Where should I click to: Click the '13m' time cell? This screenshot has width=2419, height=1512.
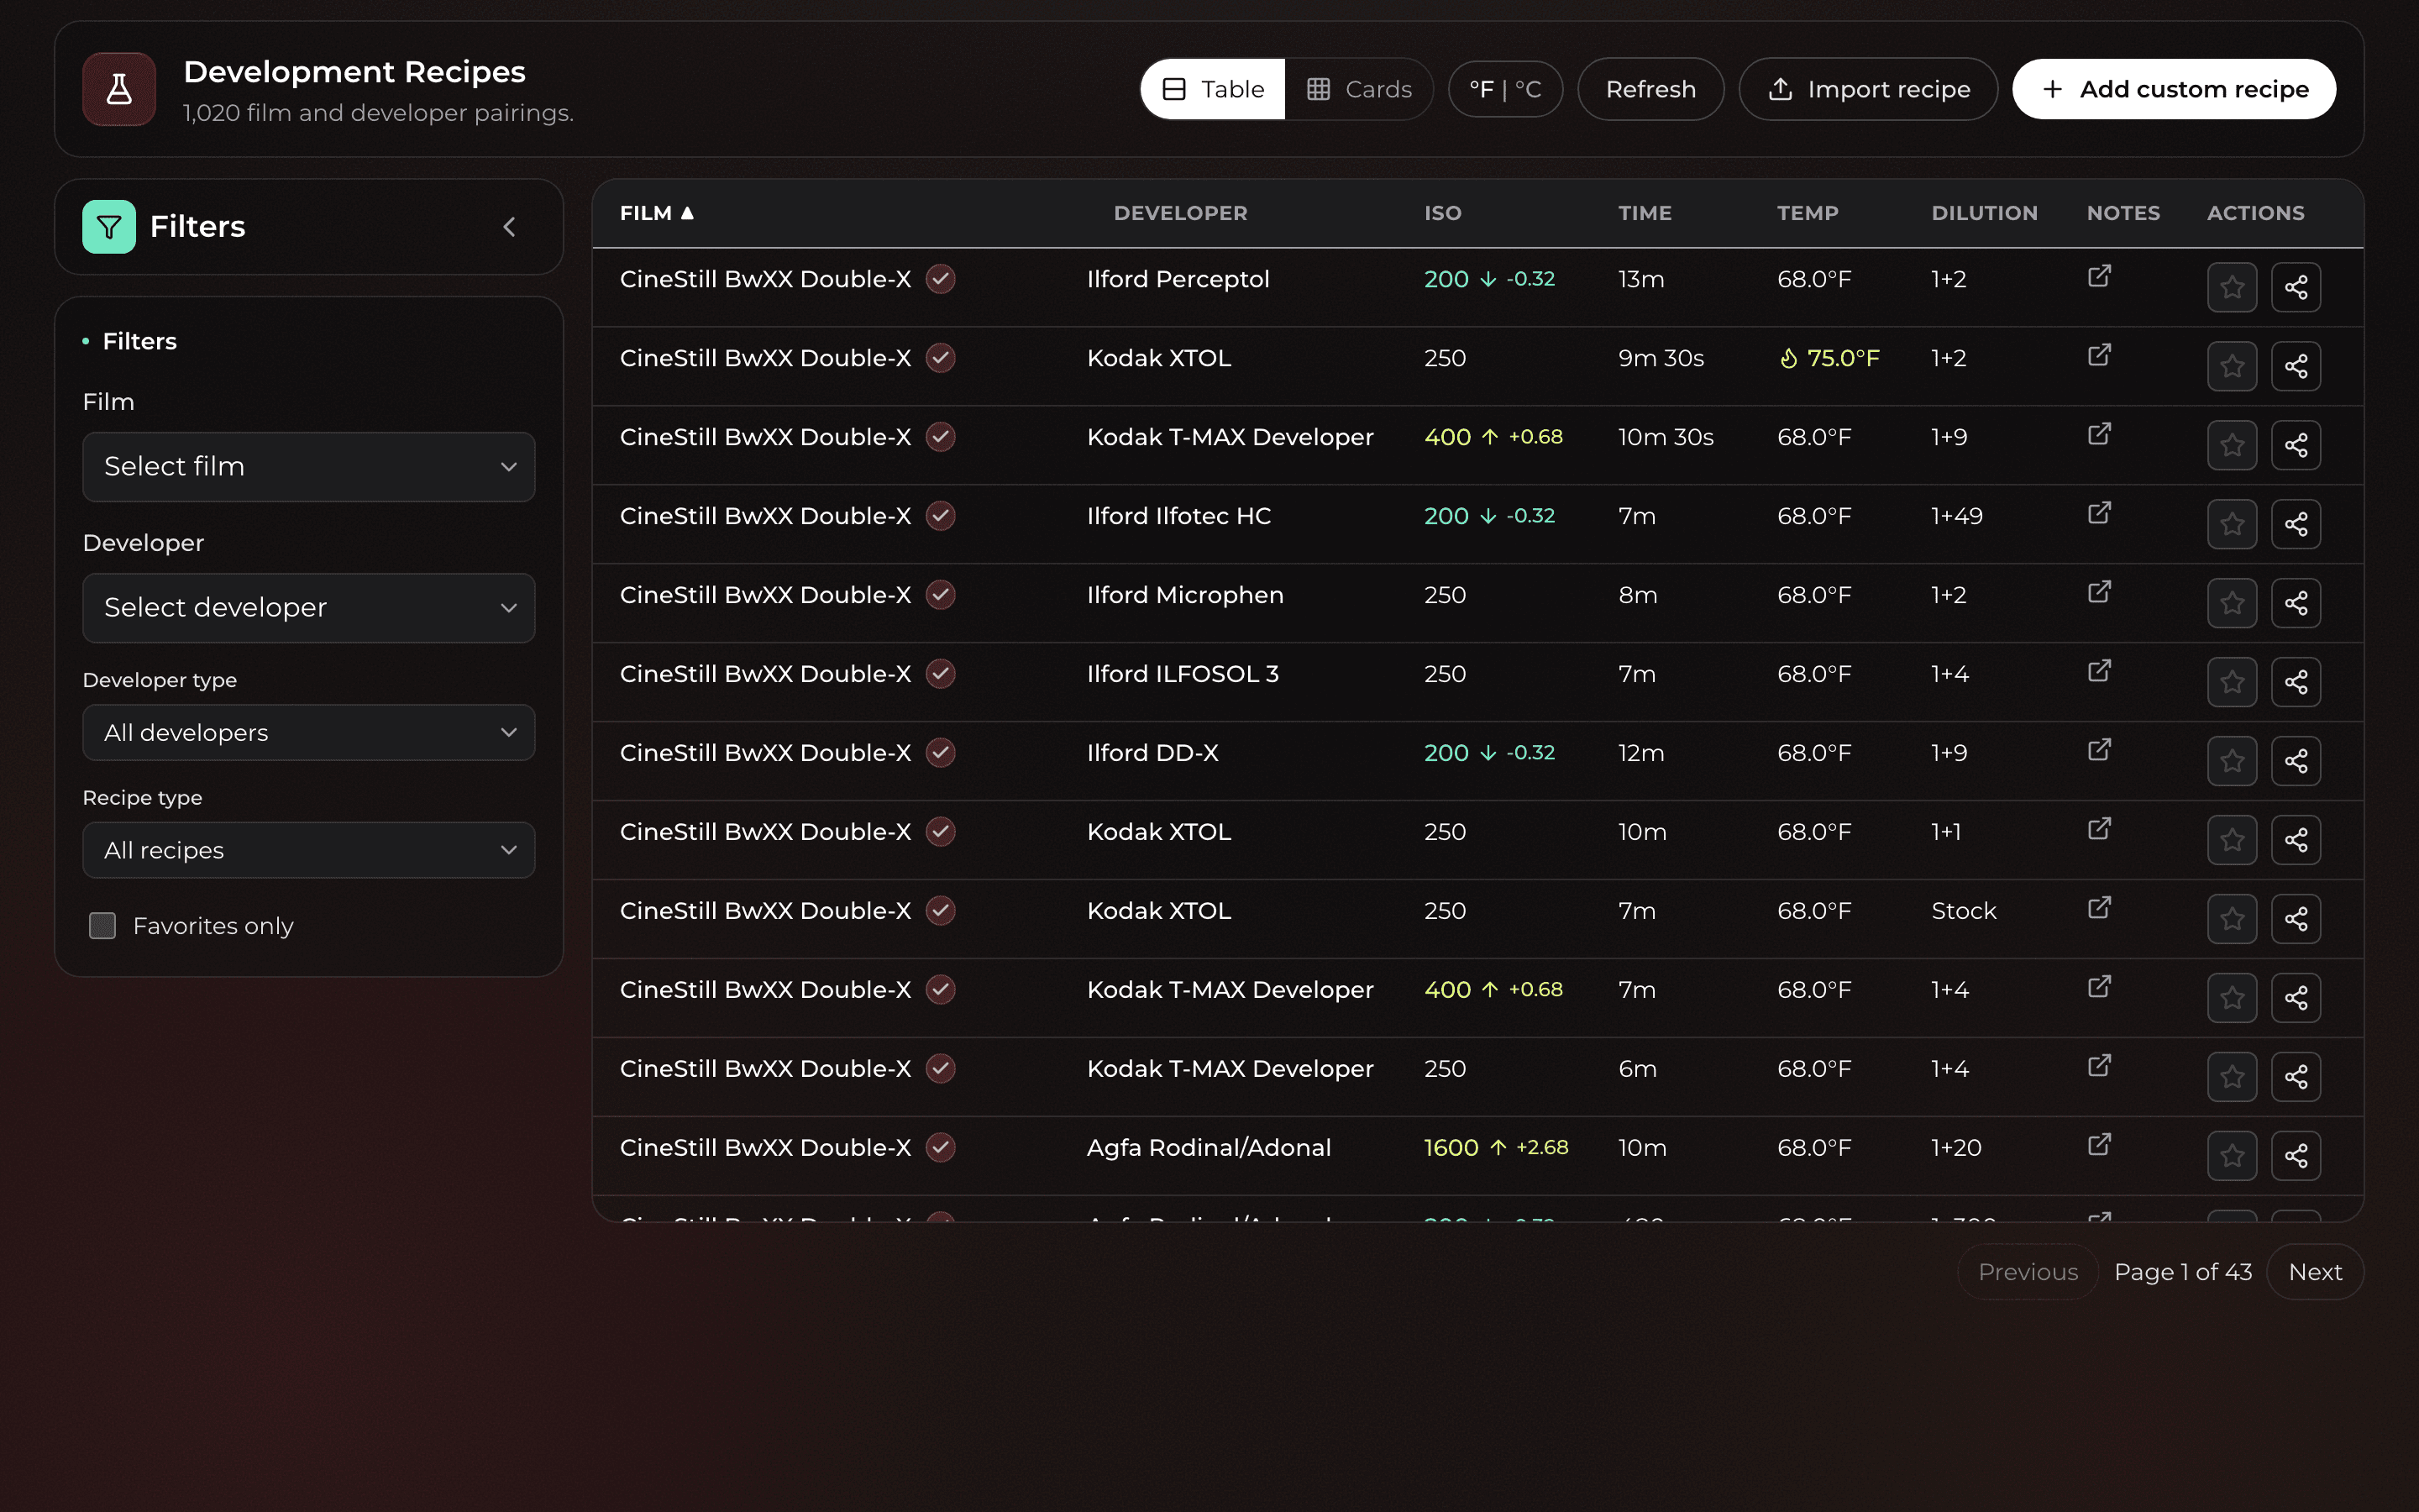click(1640, 279)
